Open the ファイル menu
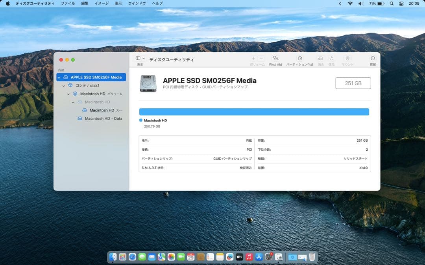The height and width of the screenshot is (265, 425). click(68, 3)
